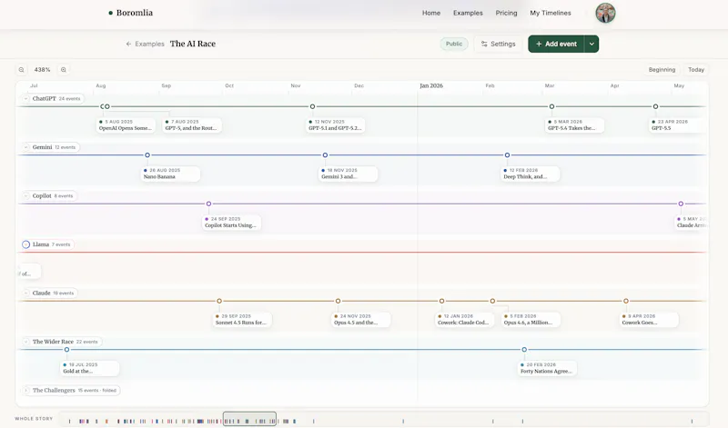Open the Add event dropdown arrow
728x428 pixels.
point(591,44)
